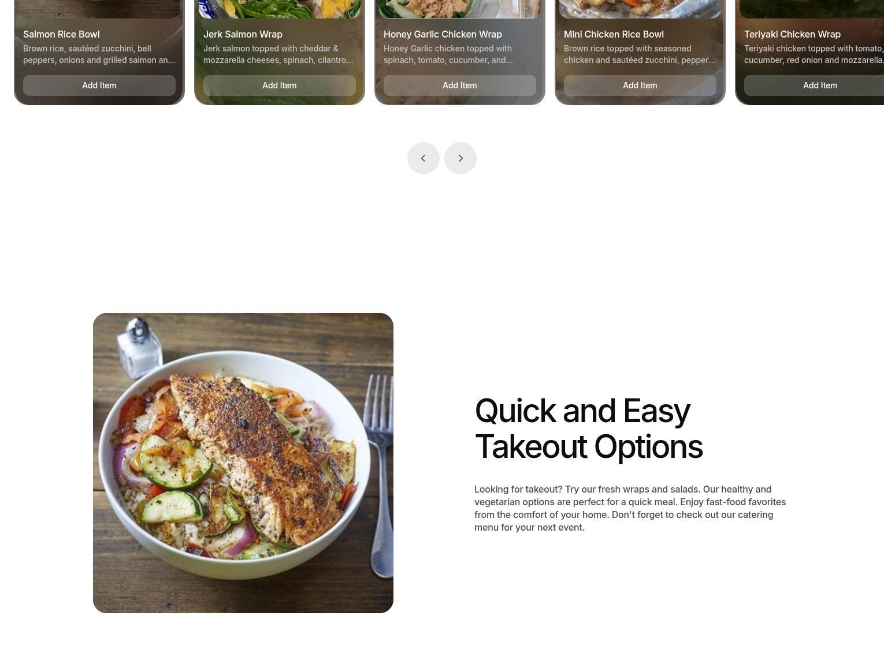Select the Honey Garlic Chicken Wrap title

pyautogui.click(x=443, y=35)
